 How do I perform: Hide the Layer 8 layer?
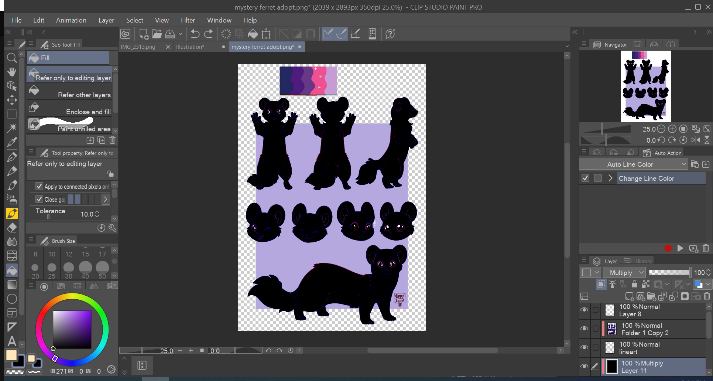click(584, 310)
